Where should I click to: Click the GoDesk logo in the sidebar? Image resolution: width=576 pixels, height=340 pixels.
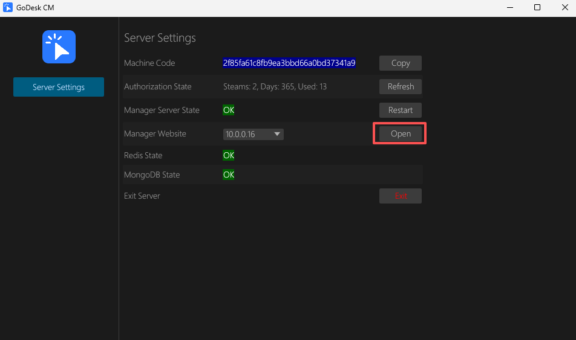click(59, 47)
